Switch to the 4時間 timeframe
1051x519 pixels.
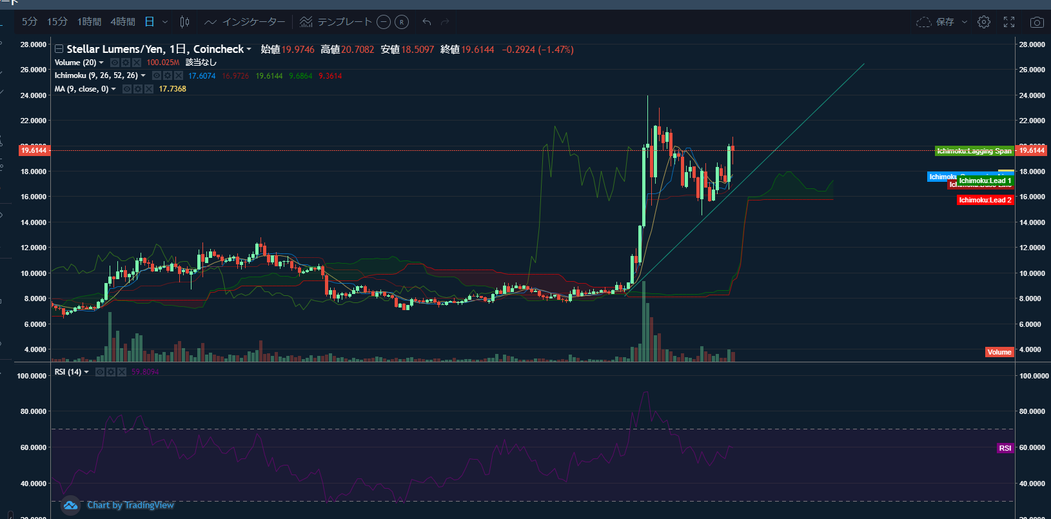[x=123, y=22]
